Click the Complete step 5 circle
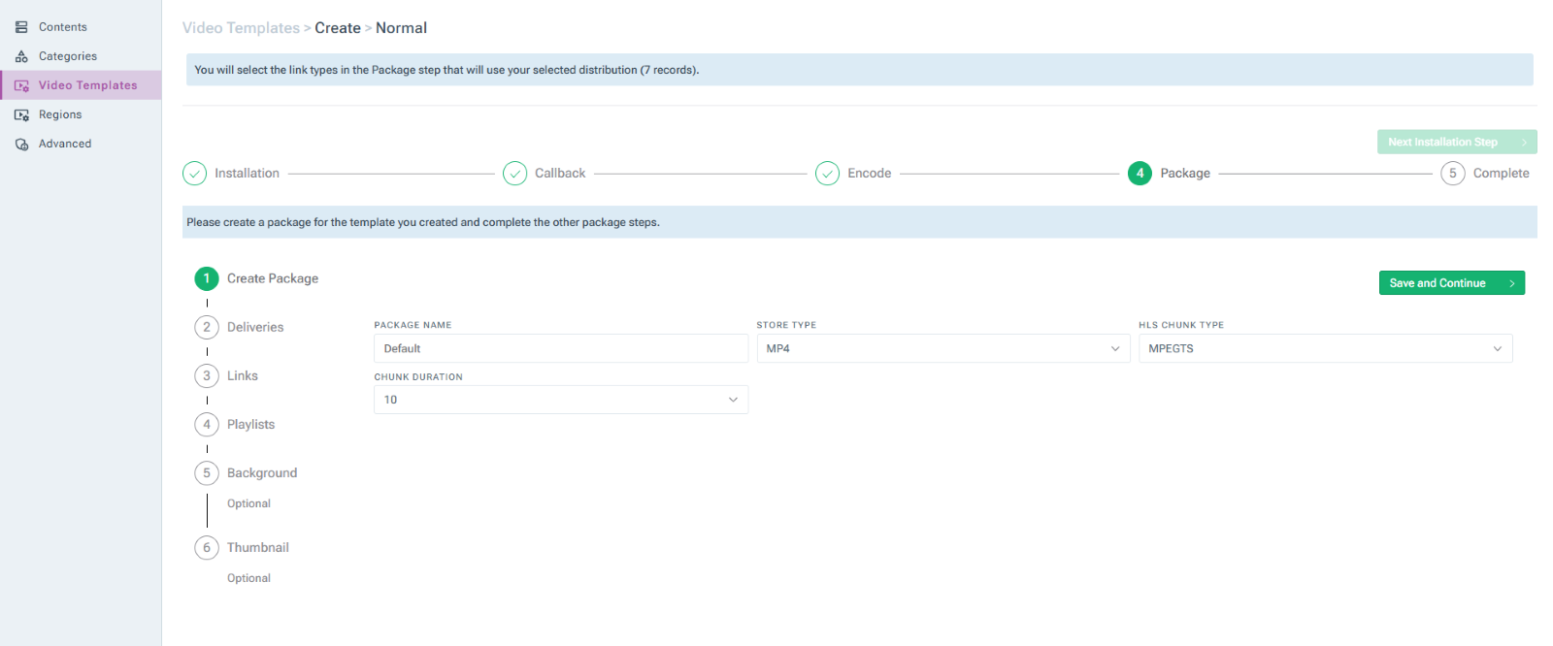Viewport: 1553px width, 646px height. point(1453,174)
